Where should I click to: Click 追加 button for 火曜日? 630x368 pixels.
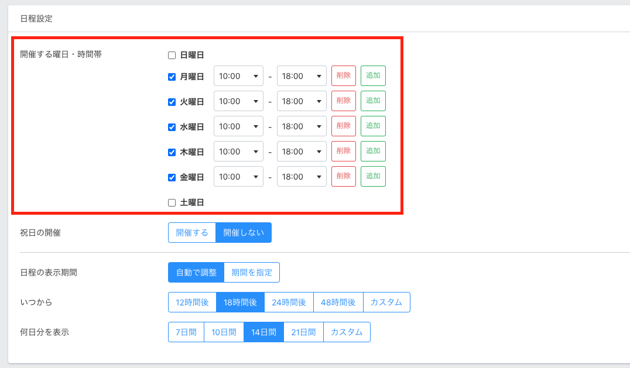pos(373,101)
